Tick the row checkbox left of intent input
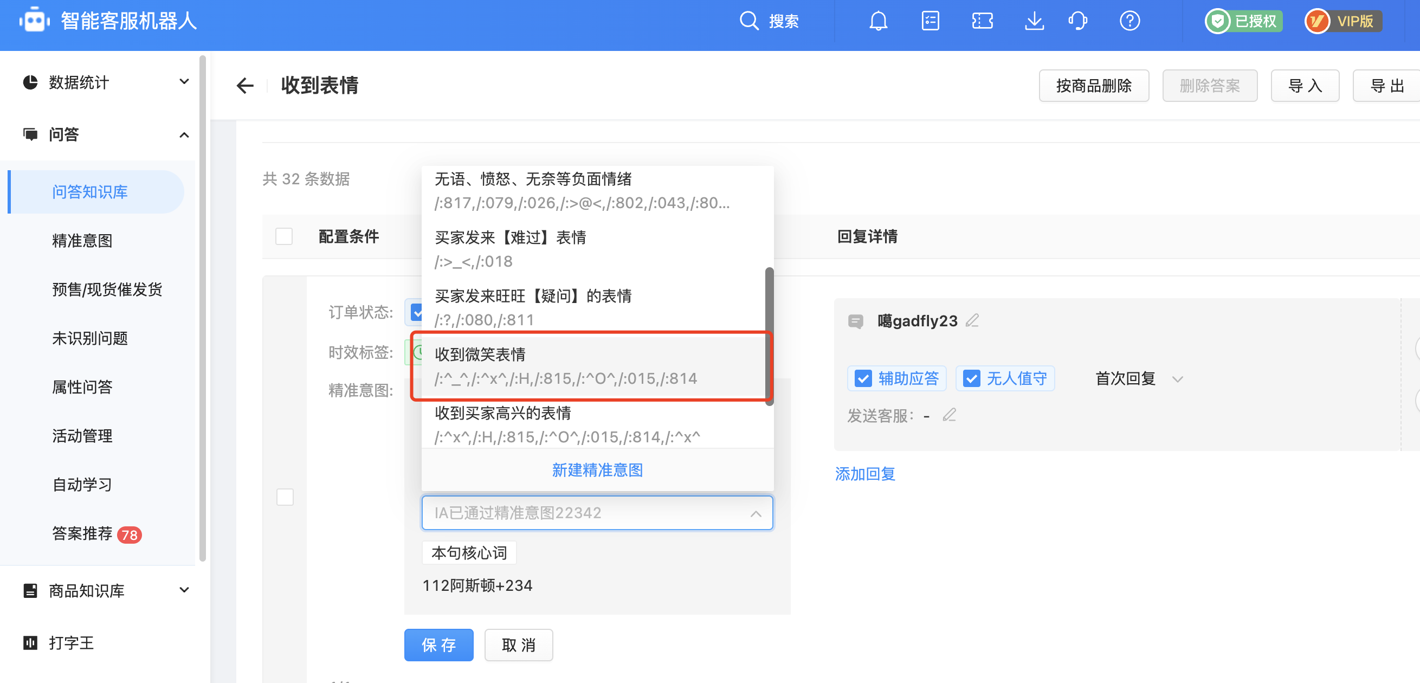Viewport: 1420px width, 683px height. point(285,497)
